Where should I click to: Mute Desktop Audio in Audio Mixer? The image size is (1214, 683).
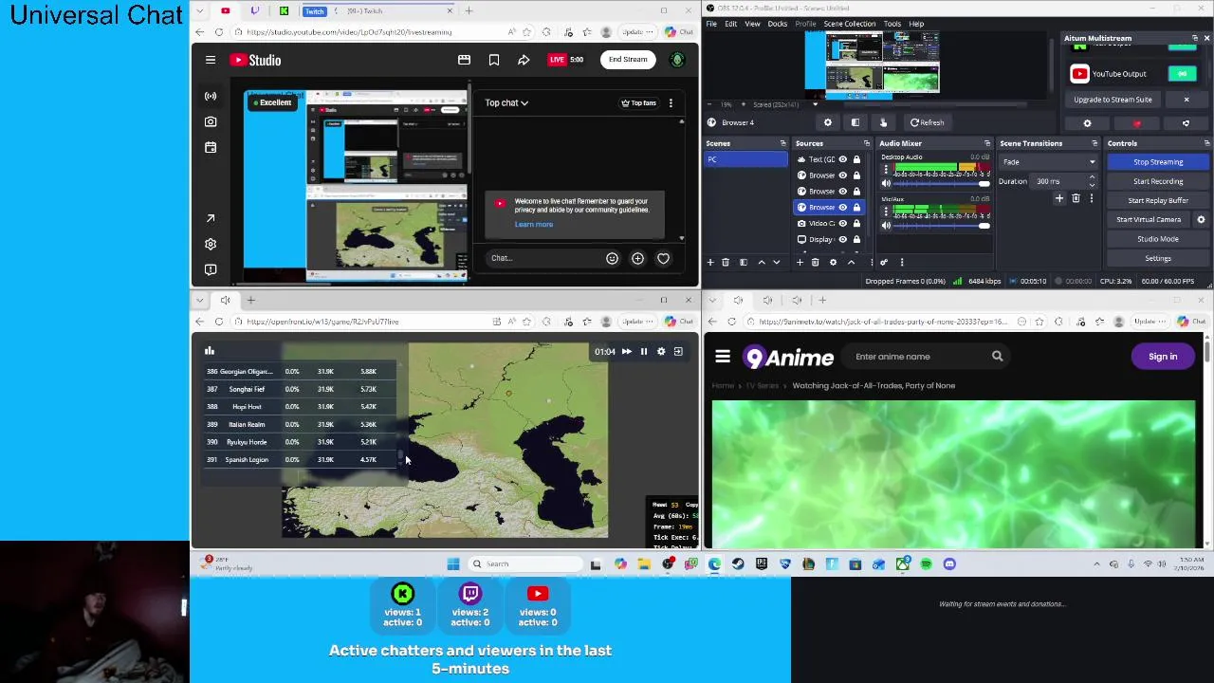(886, 183)
